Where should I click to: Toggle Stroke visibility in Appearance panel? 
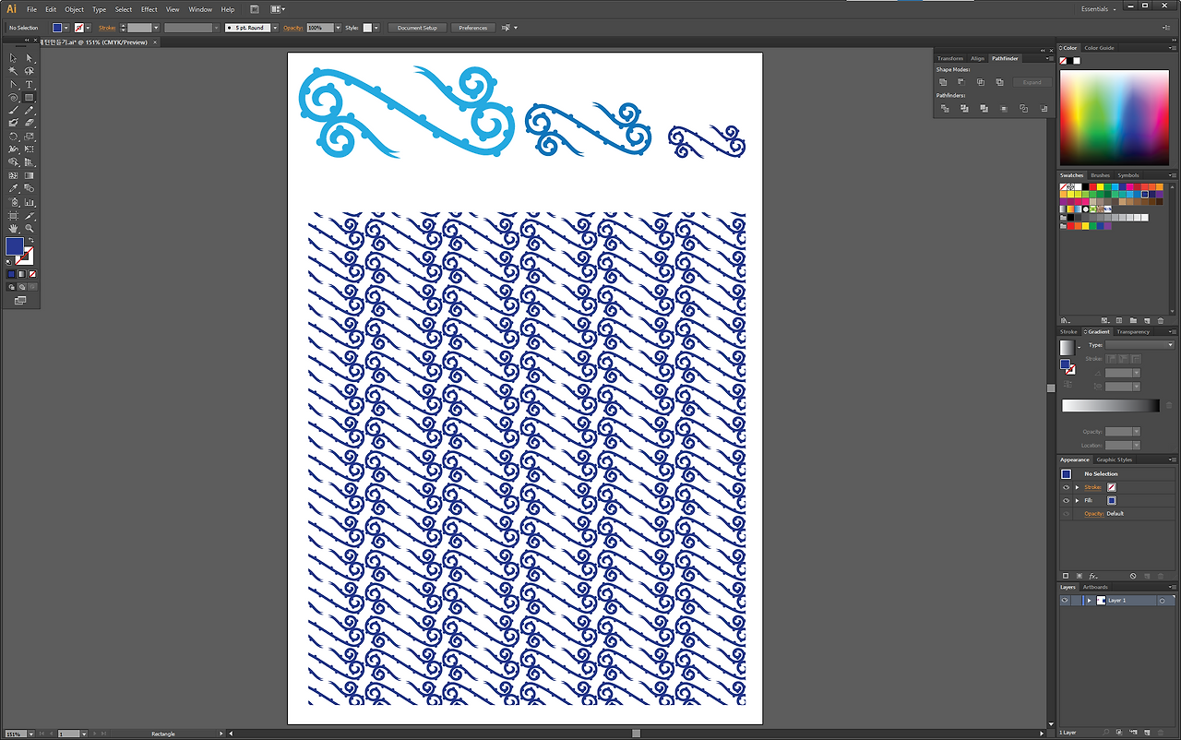pos(1066,487)
